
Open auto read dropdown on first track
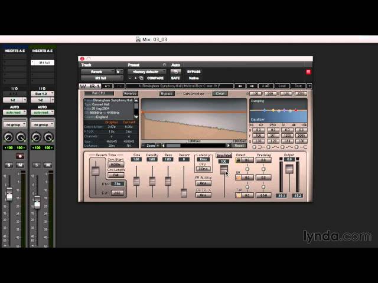coord(14,113)
